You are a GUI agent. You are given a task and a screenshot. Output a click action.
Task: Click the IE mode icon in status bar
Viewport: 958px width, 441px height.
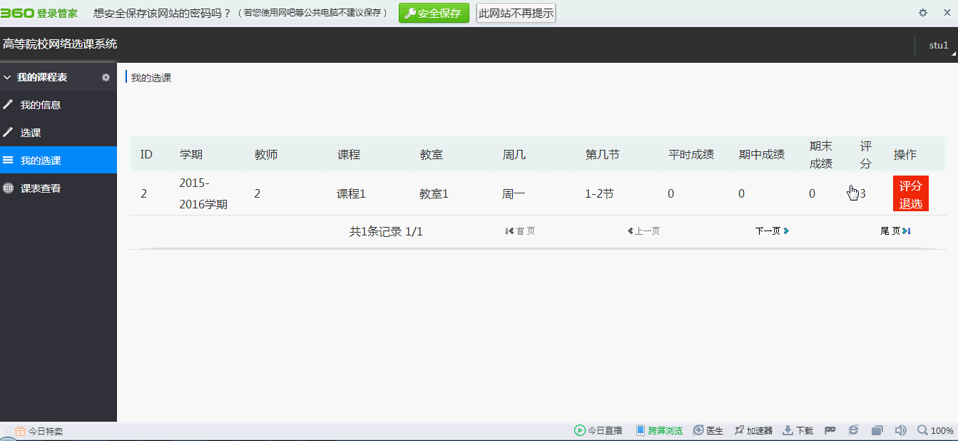pos(853,430)
